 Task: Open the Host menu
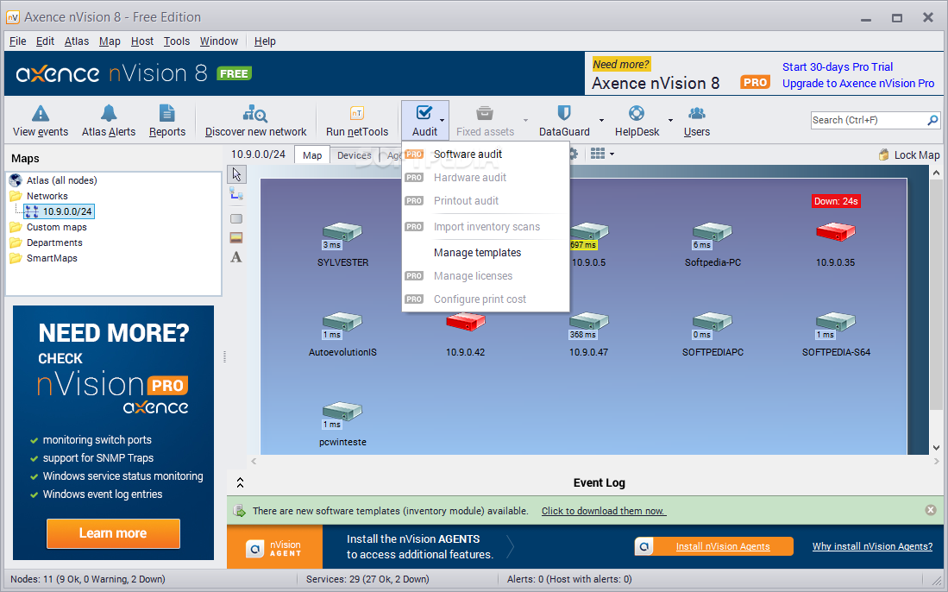142,41
